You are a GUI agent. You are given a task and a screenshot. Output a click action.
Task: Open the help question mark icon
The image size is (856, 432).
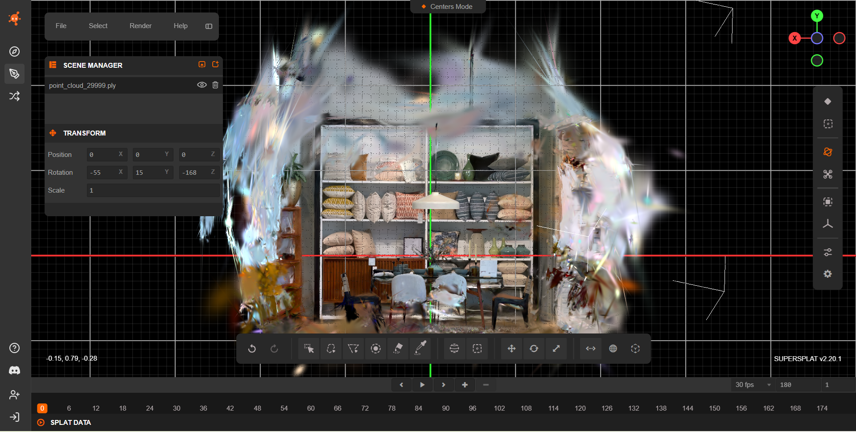click(x=15, y=348)
